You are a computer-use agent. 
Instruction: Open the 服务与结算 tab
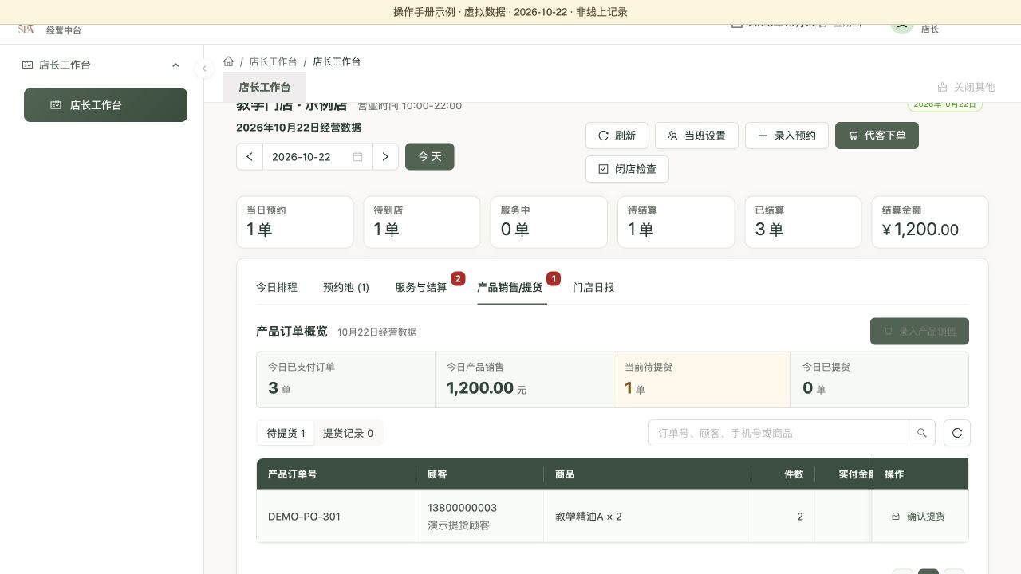tap(421, 287)
